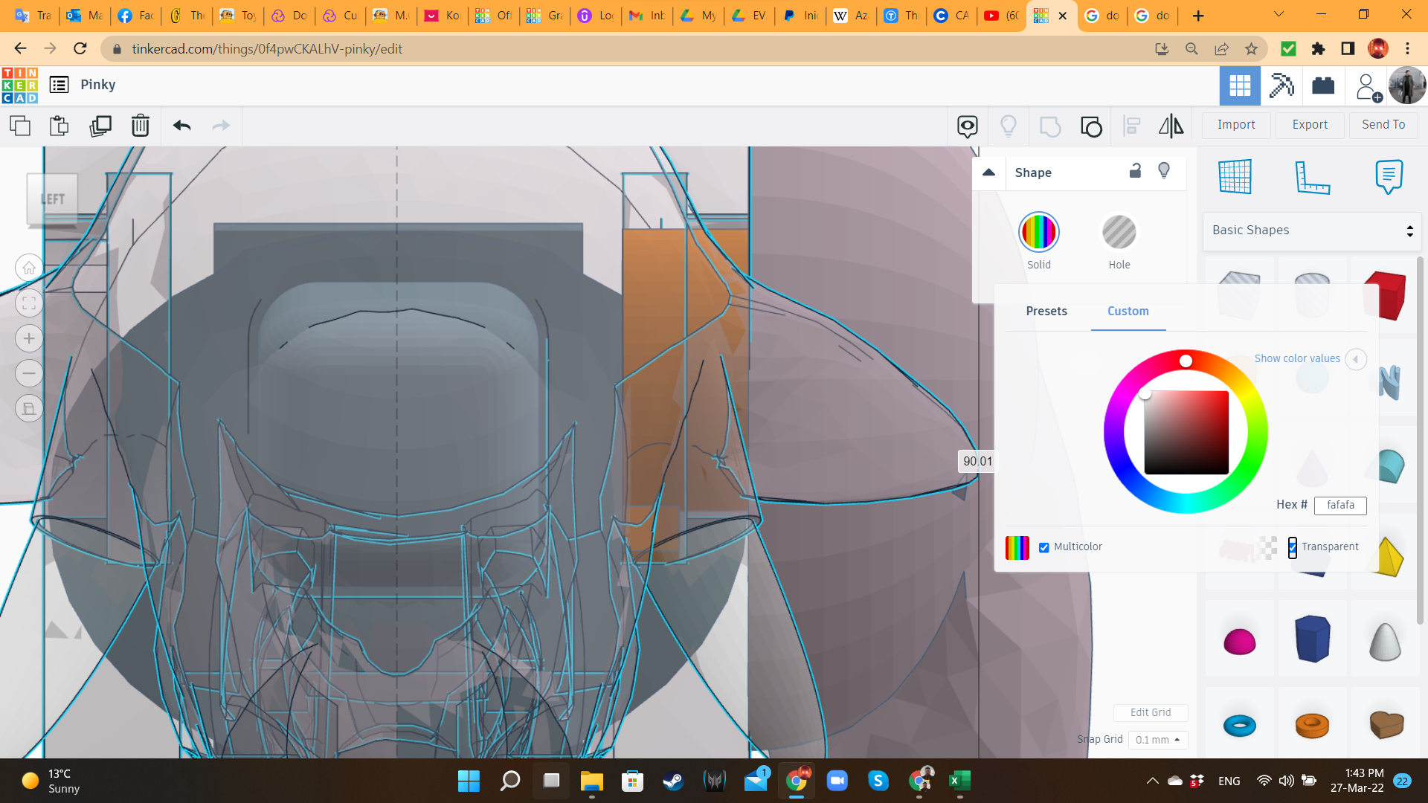This screenshot has width=1428, height=803.
Task: Switch to the Custom color tab
Action: pyautogui.click(x=1128, y=311)
